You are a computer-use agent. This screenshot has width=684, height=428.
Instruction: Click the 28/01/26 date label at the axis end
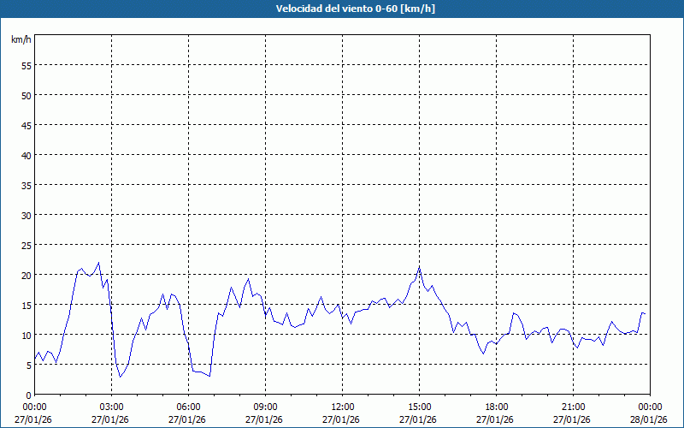coord(649,419)
